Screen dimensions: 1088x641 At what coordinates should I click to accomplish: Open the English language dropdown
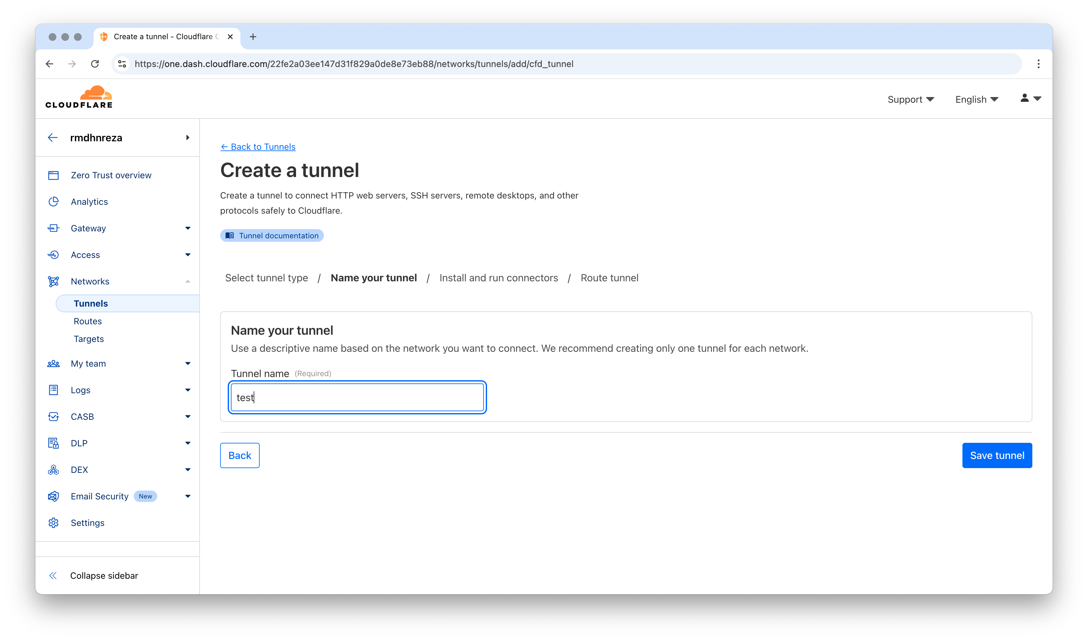pyautogui.click(x=977, y=99)
